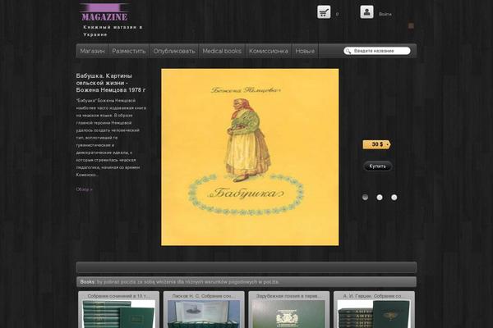Screen dimensions: 493x328
Task: Open the Лесков Н. С. Собрание book card
Action: 204,310
